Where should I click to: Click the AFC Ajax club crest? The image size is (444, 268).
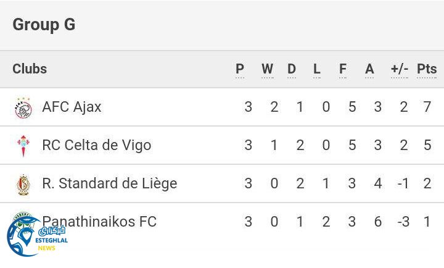(23, 107)
